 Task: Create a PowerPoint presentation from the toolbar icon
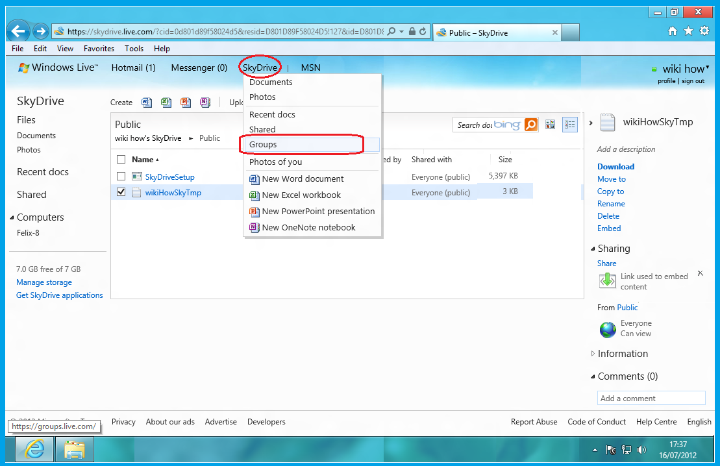click(186, 102)
